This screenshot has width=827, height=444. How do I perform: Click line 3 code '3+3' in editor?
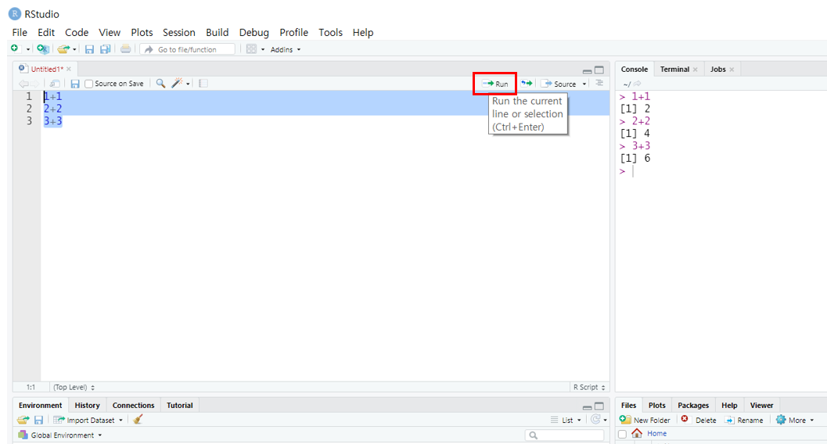[52, 121]
